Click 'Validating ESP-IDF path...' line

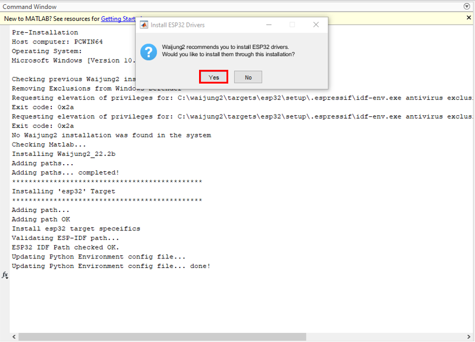65,238
